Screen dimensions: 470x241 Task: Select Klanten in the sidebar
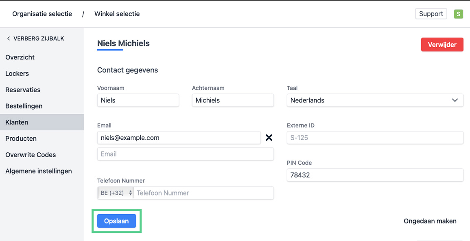tap(17, 122)
